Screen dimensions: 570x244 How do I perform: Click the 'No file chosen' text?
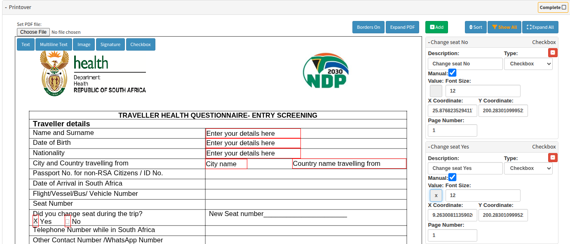coord(66,32)
